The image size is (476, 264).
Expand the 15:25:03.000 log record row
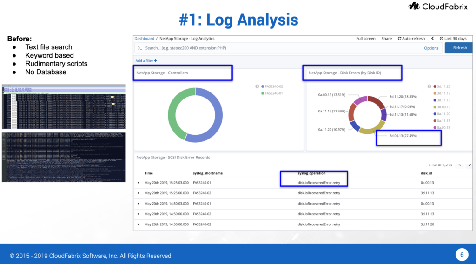(139, 183)
